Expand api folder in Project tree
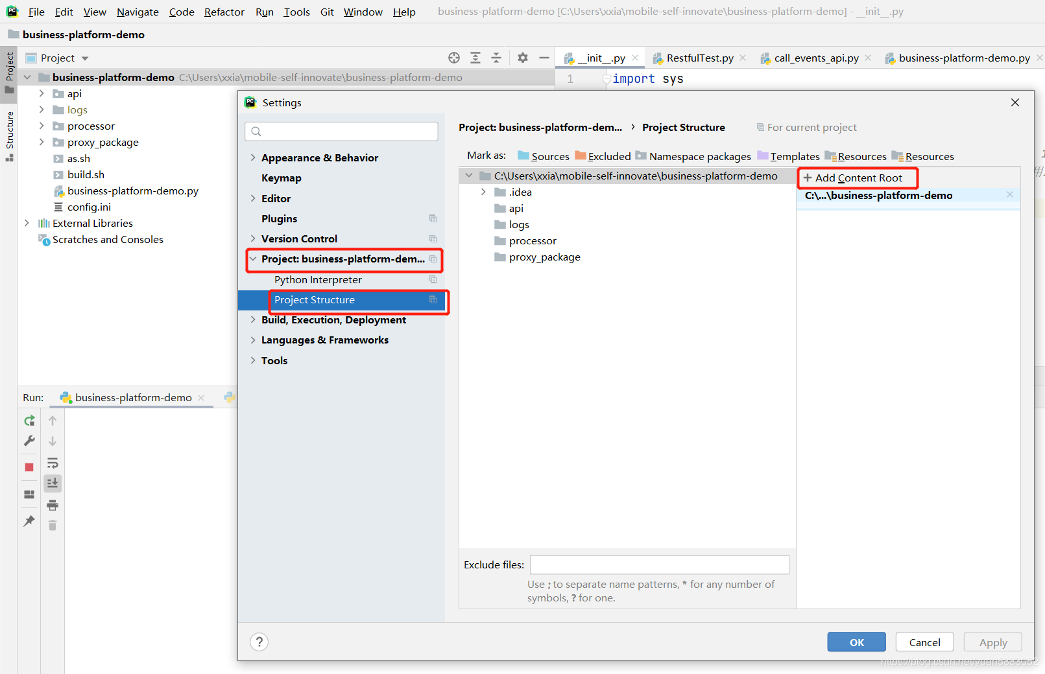This screenshot has height=674, width=1045. pyautogui.click(x=42, y=93)
